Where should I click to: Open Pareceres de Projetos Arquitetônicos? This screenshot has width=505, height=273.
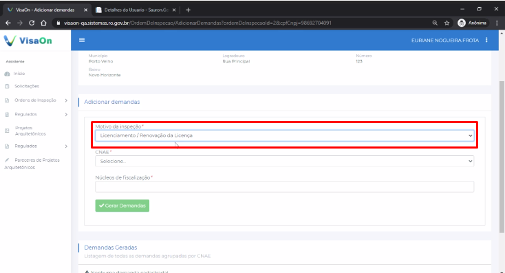pos(32,164)
